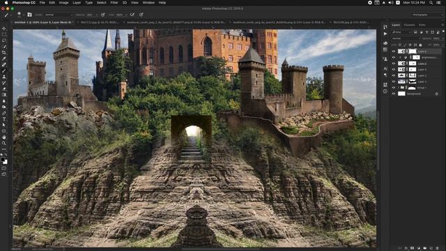Select the Move tool
446x251 pixels.
click(x=4, y=29)
